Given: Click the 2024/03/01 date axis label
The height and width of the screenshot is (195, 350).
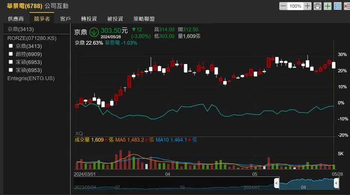Looking at the screenshot, I should [x=85, y=174].
